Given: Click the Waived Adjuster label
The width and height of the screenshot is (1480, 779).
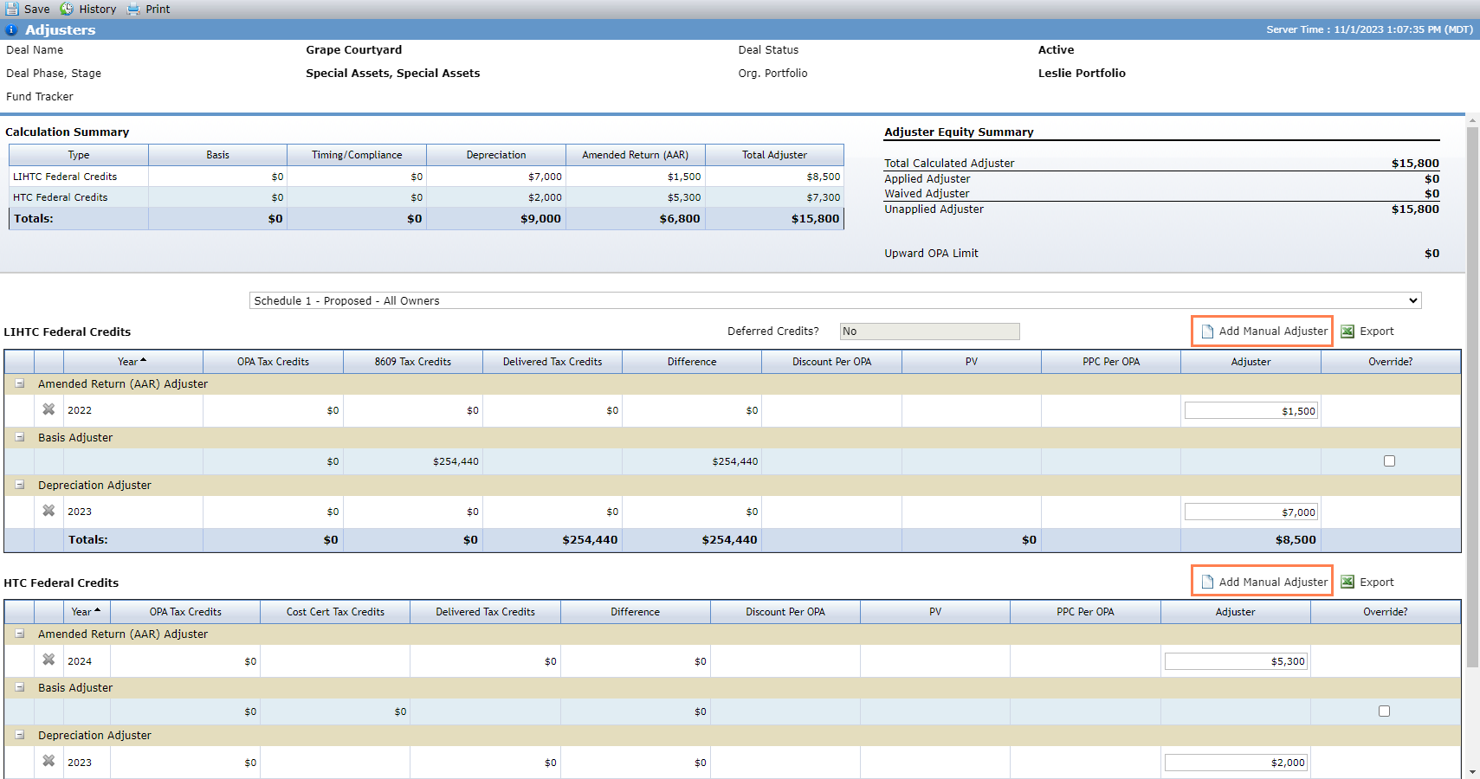Looking at the screenshot, I should 927,194.
